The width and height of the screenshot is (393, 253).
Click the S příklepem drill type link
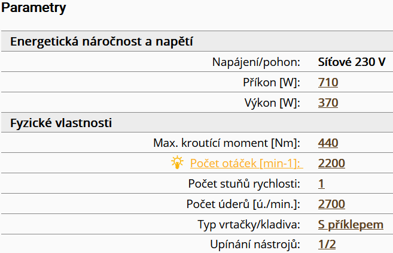(351, 224)
